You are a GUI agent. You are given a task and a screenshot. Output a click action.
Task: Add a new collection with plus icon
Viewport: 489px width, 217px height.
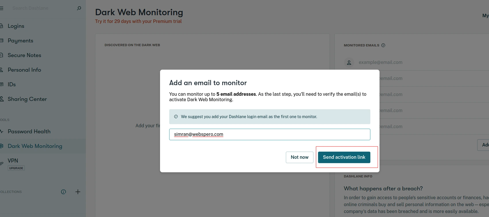click(78, 192)
